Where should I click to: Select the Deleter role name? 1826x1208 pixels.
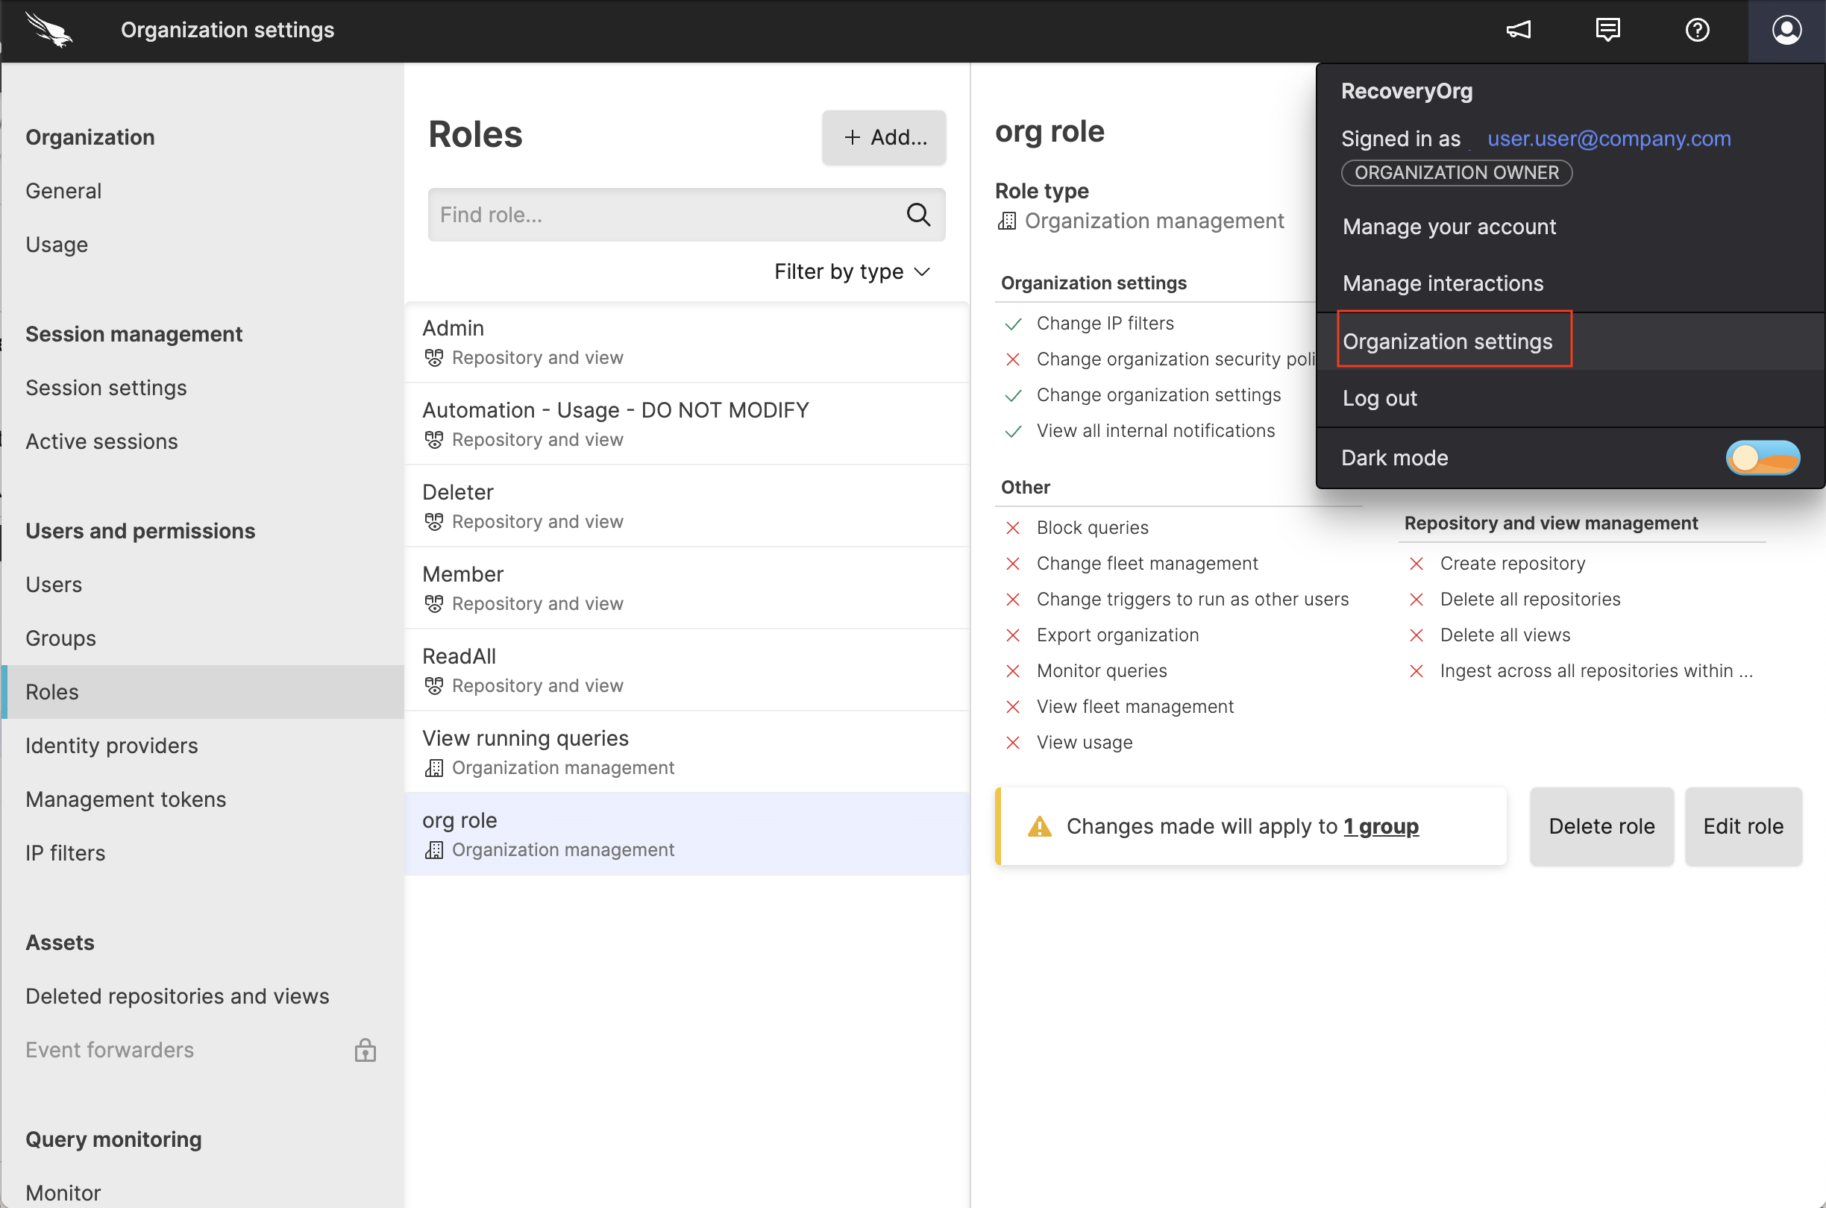(x=458, y=491)
